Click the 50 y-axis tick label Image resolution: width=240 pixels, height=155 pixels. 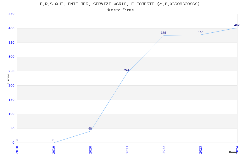pos(12,129)
